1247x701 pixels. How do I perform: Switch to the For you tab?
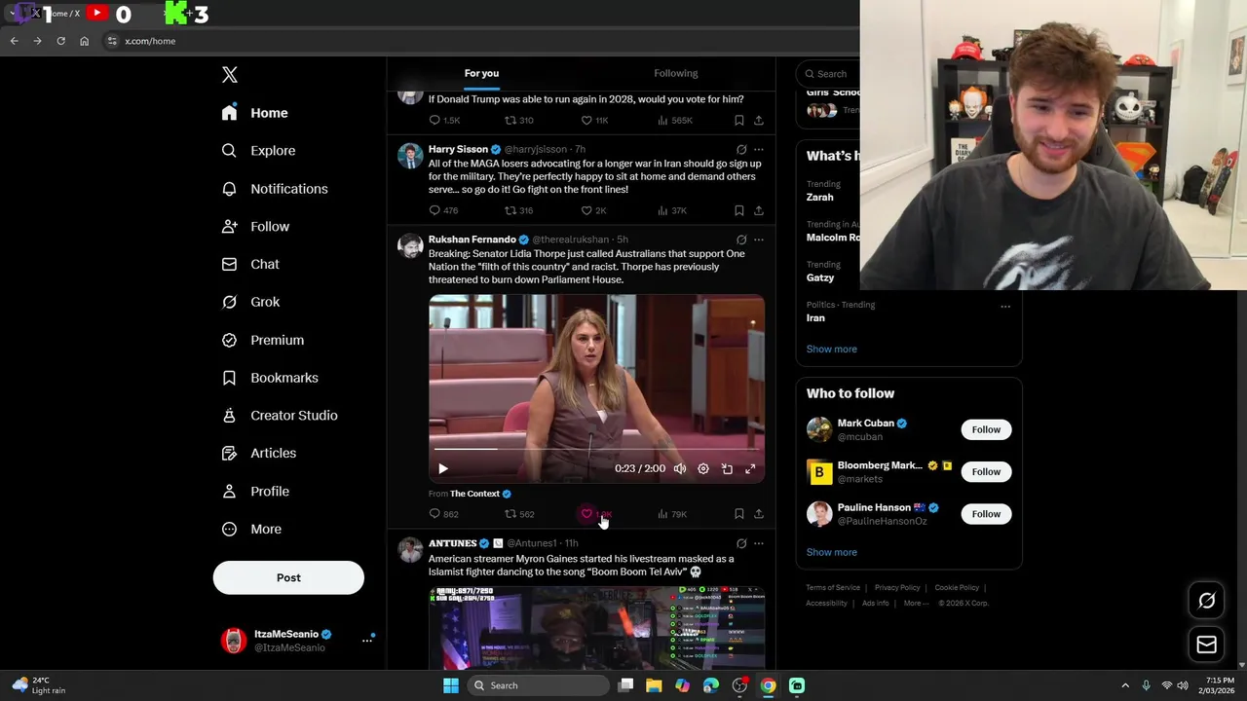[x=481, y=73]
